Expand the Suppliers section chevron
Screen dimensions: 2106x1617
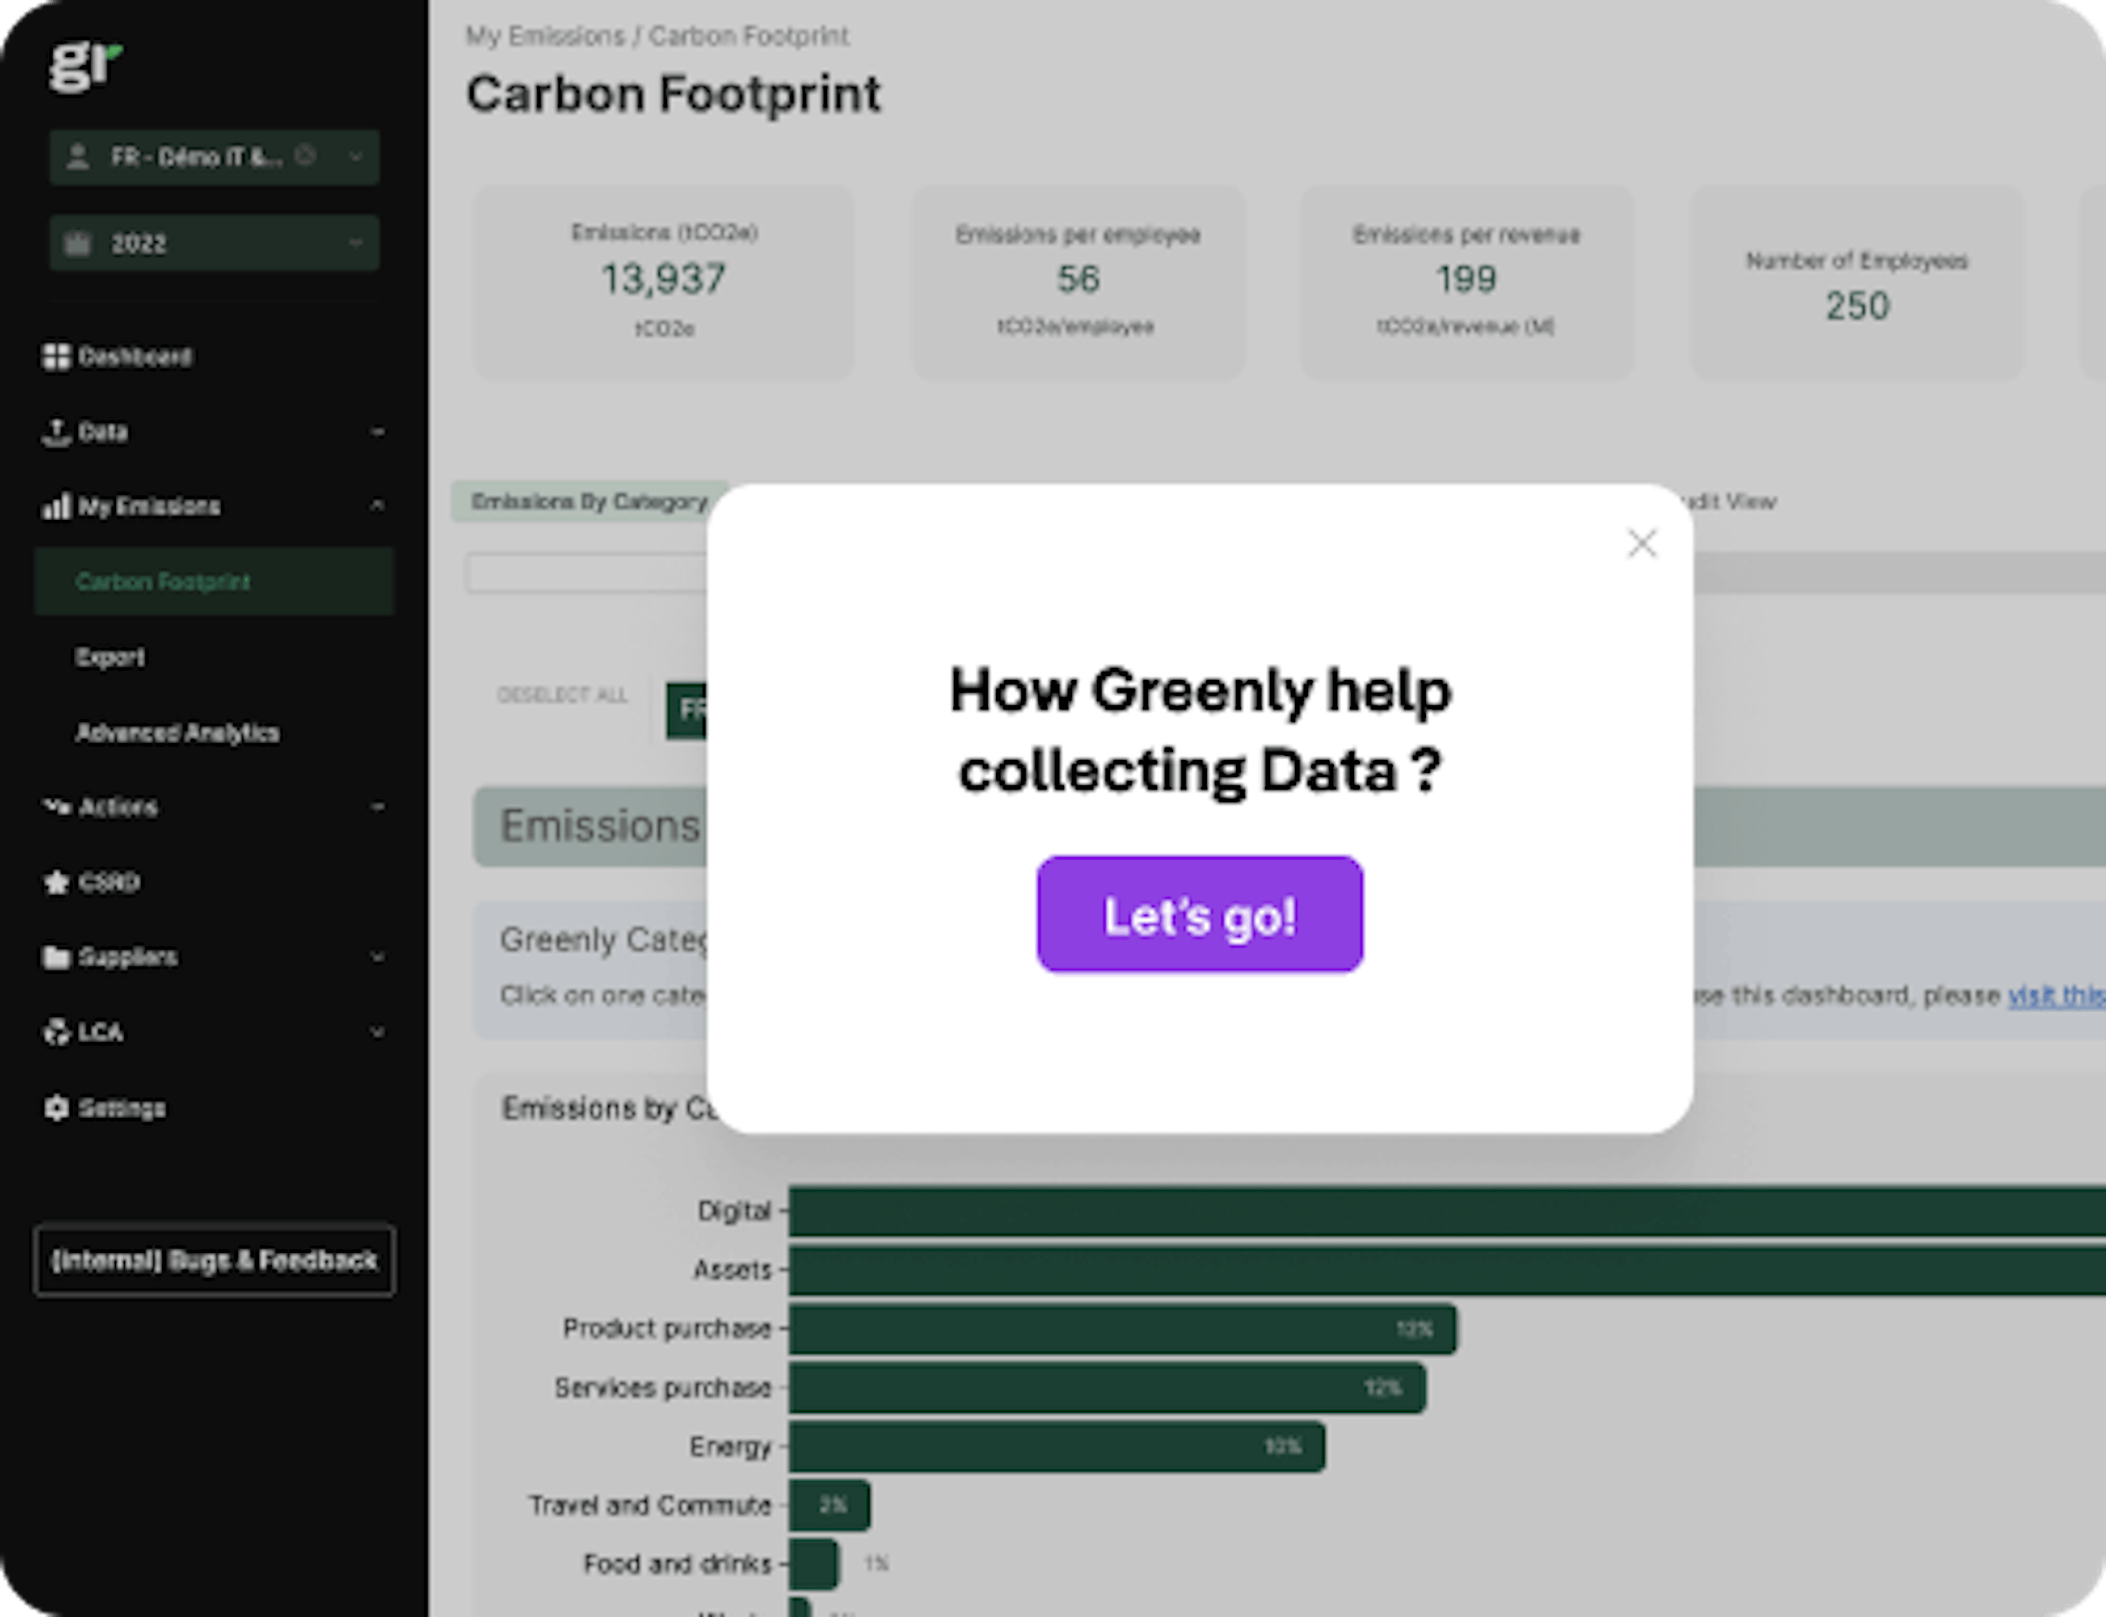pyautogui.click(x=377, y=957)
